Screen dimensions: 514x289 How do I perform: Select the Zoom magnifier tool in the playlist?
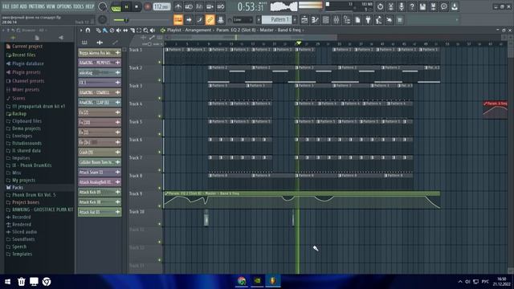[145, 31]
